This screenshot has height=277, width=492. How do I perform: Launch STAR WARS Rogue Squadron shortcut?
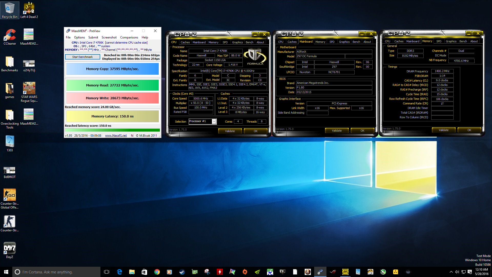[x=29, y=92]
